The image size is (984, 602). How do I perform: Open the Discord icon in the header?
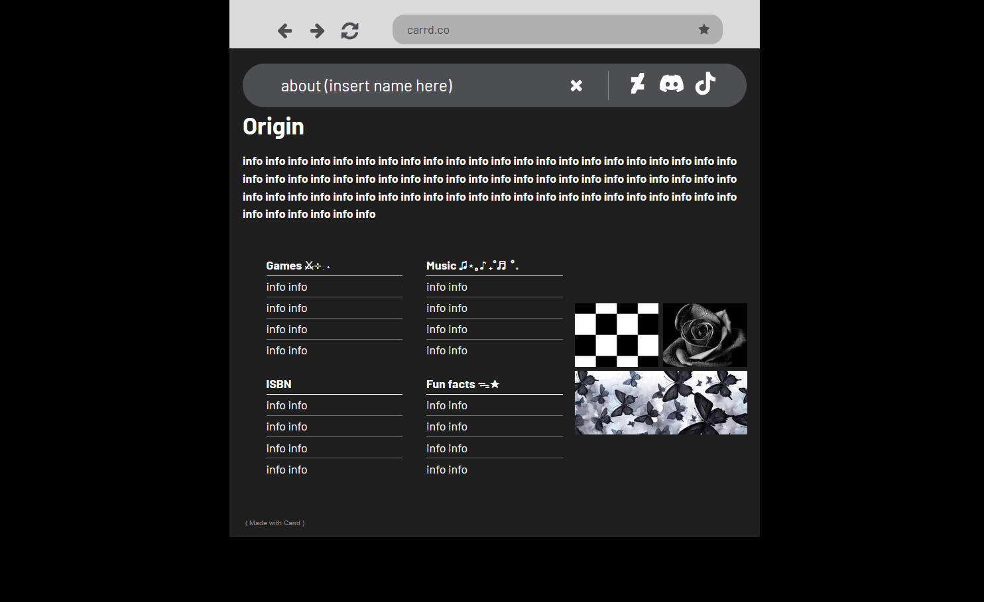pos(672,85)
